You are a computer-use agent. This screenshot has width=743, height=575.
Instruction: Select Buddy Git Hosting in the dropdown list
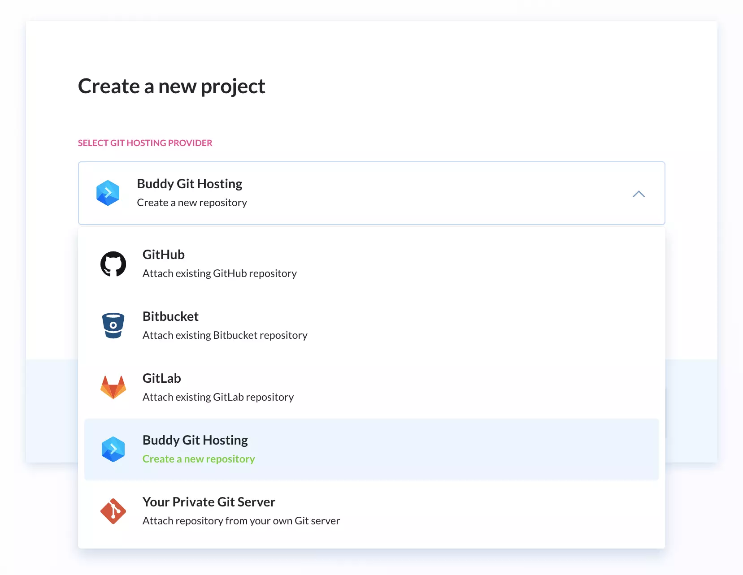(371, 449)
